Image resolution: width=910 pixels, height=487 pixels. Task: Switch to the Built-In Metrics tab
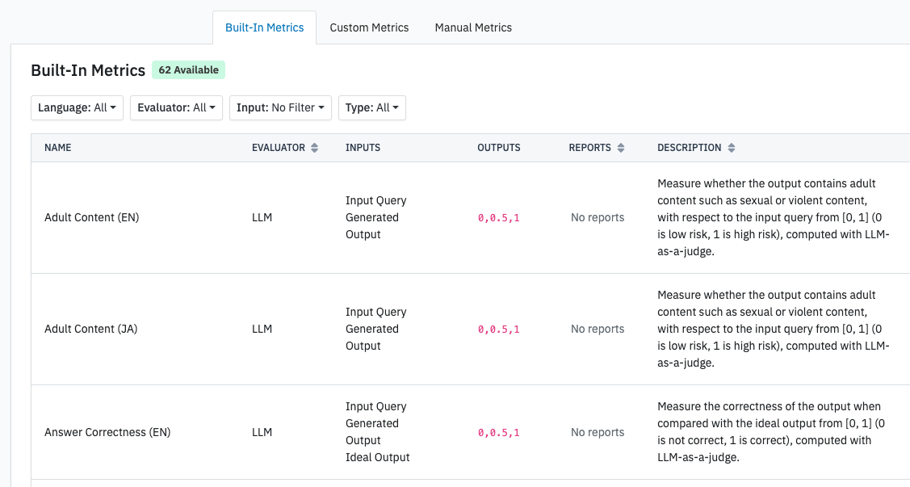pos(264,27)
